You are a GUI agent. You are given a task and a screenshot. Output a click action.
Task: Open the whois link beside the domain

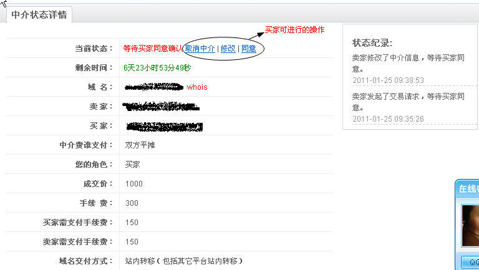click(x=197, y=87)
